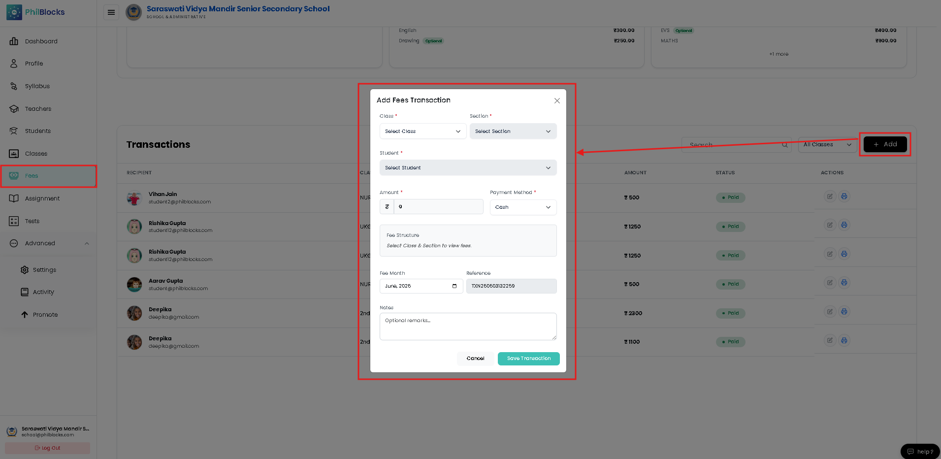The width and height of the screenshot is (941, 459).
Task: Click the Save Transaction button
Action: (x=529, y=359)
